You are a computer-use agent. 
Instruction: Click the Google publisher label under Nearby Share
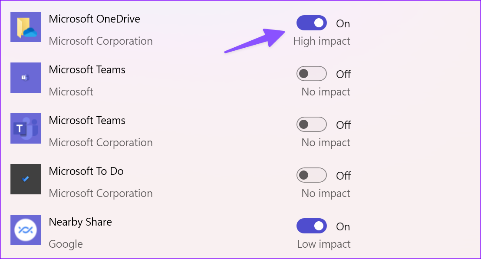point(66,244)
